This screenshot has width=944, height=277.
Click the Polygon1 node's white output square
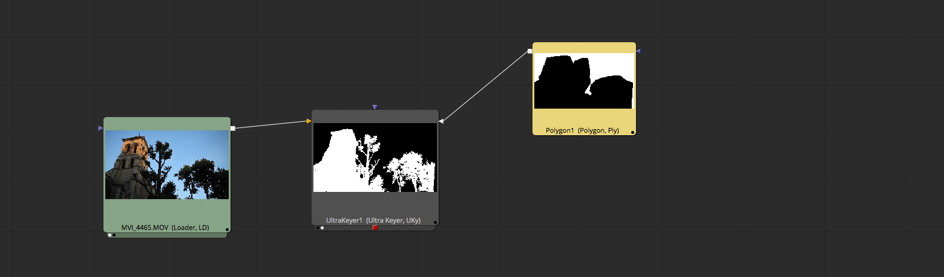coord(529,51)
